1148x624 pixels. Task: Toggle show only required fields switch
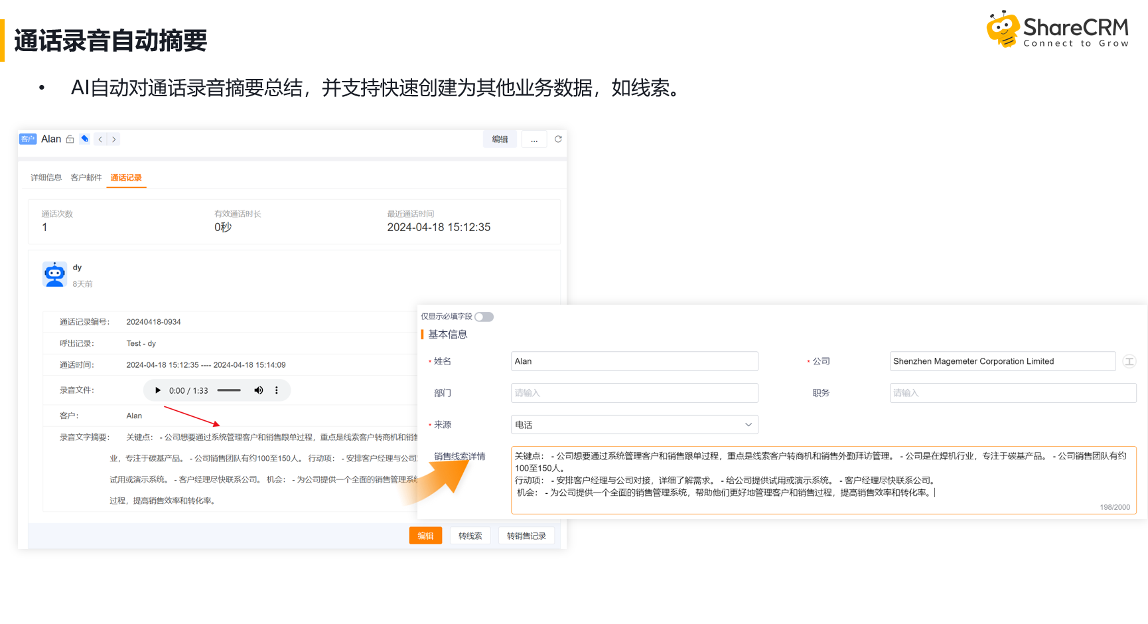(484, 317)
